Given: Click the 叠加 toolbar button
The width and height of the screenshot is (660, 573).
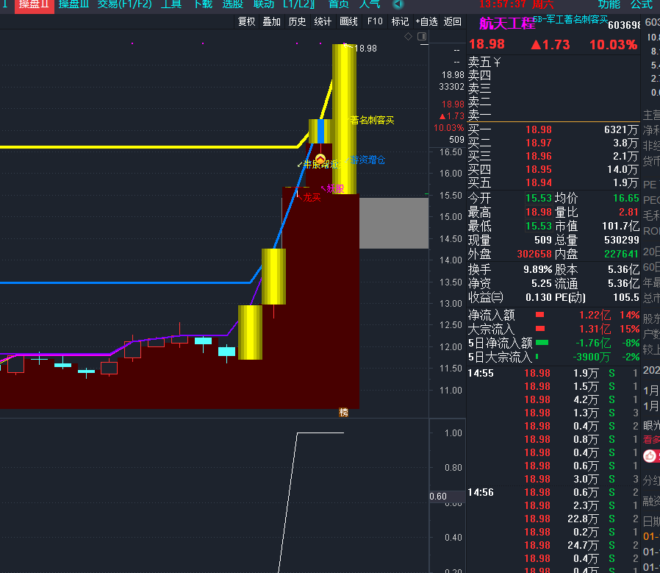Looking at the screenshot, I should coord(271,21).
